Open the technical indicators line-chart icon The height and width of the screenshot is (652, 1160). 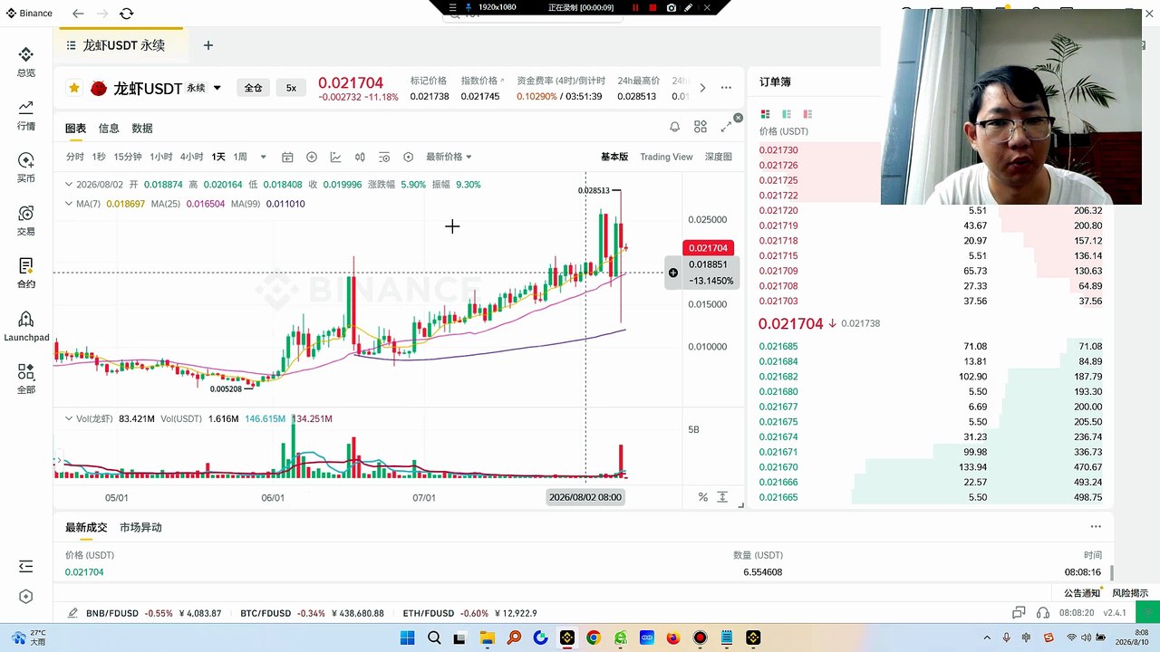coord(335,157)
